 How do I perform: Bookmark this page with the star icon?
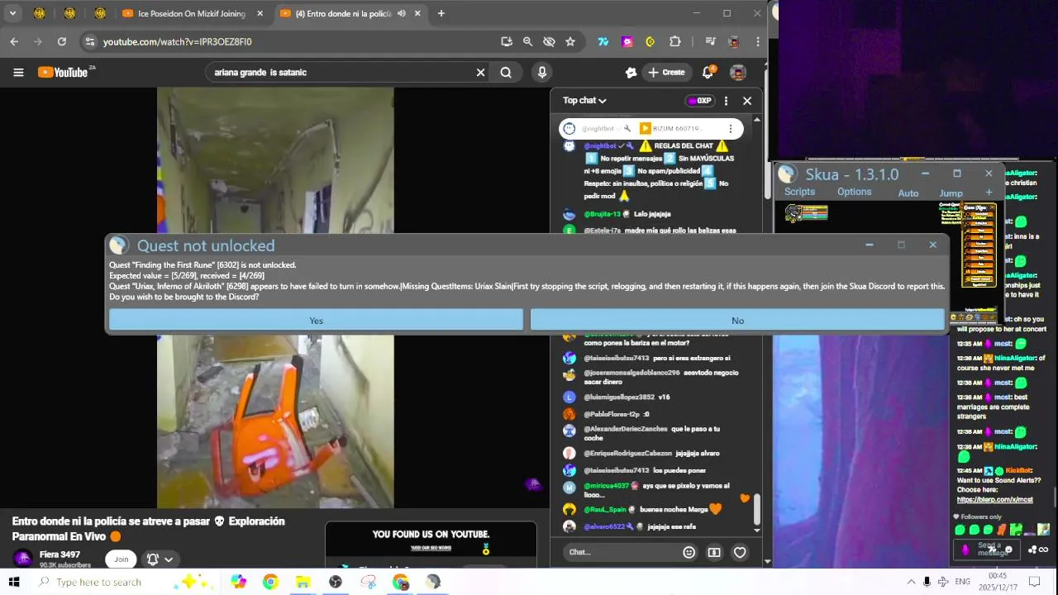point(570,41)
